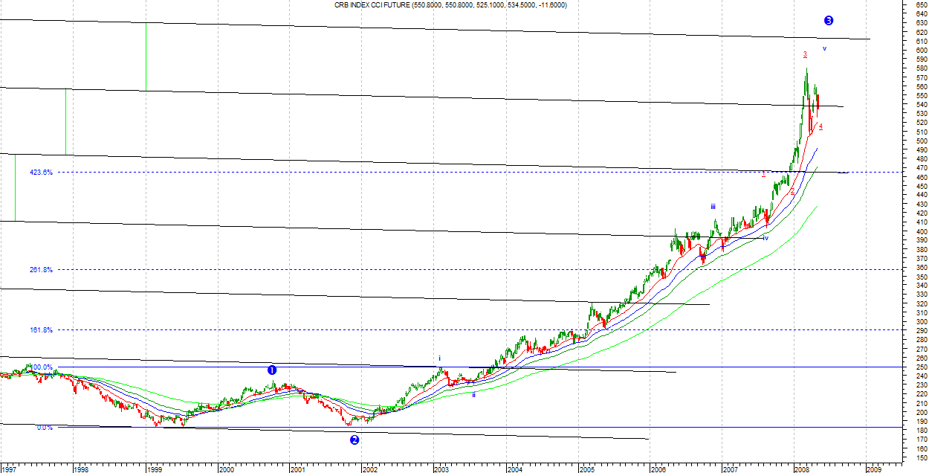Select the red wave 3 label near peak

pos(805,54)
